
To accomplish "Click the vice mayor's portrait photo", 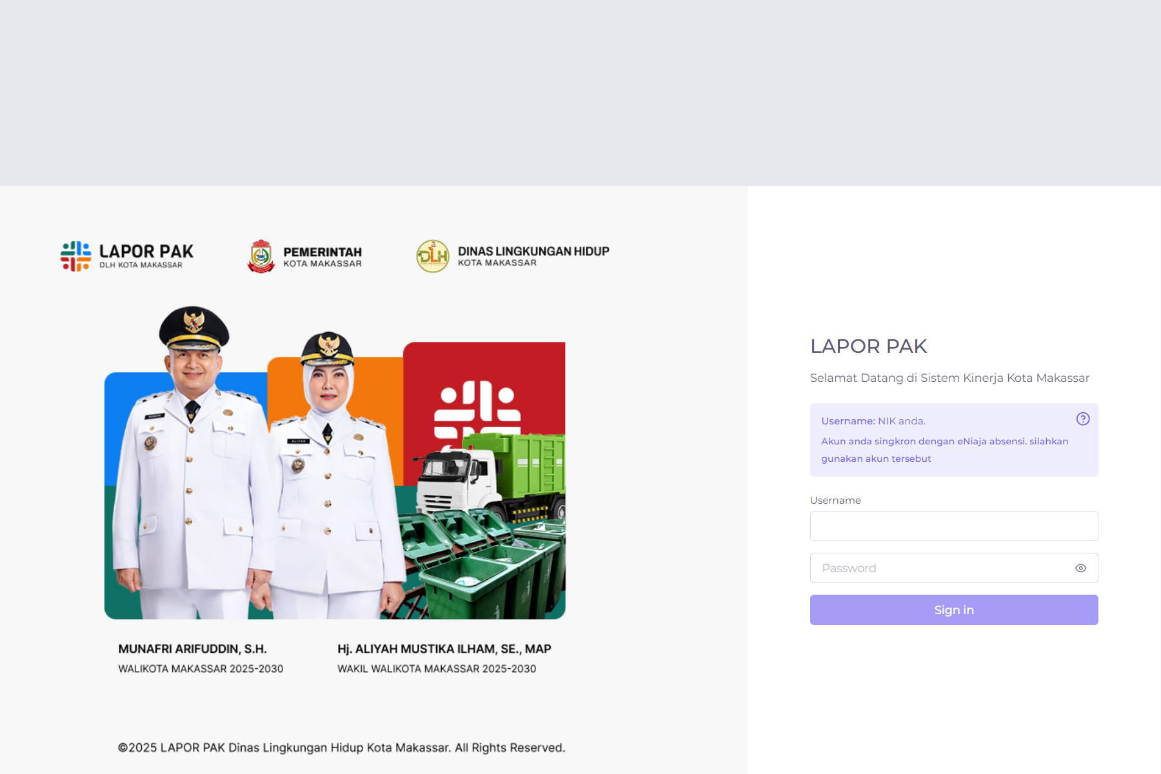I will click(330, 474).
